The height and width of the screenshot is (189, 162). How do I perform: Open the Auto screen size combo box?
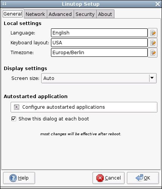[x=99, y=78]
